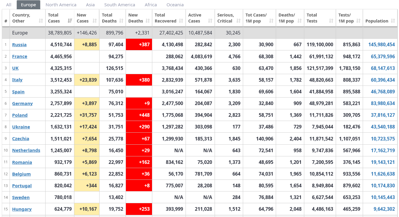Open the Belgium country link
The height and width of the screenshot is (217, 399).
[x=22, y=174]
